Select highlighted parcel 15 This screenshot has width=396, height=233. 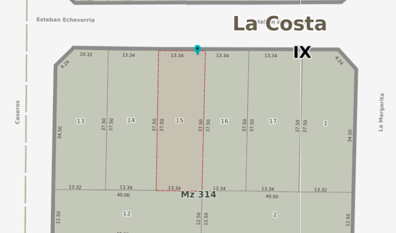180,121
